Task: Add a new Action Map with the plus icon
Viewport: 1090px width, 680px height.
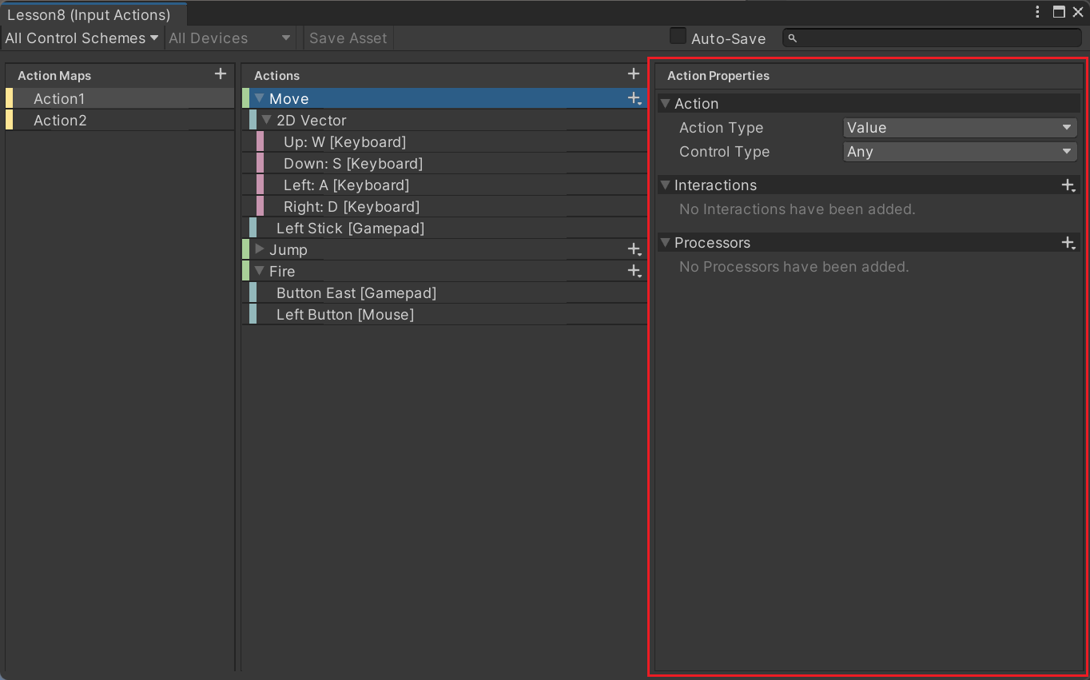Action: click(220, 74)
